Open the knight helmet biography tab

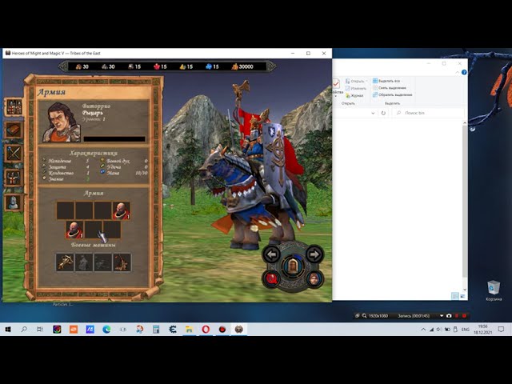14,202
